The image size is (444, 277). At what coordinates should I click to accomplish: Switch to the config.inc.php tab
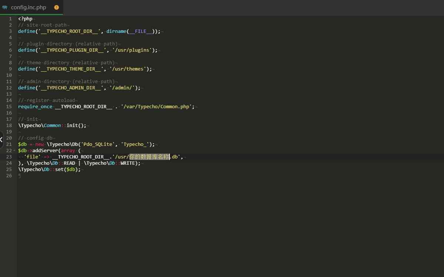[x=28, y=7]
